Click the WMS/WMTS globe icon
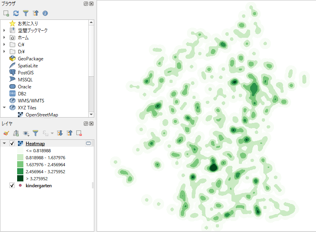This screenshot has width=316, height=232. (x=12, y=100)
